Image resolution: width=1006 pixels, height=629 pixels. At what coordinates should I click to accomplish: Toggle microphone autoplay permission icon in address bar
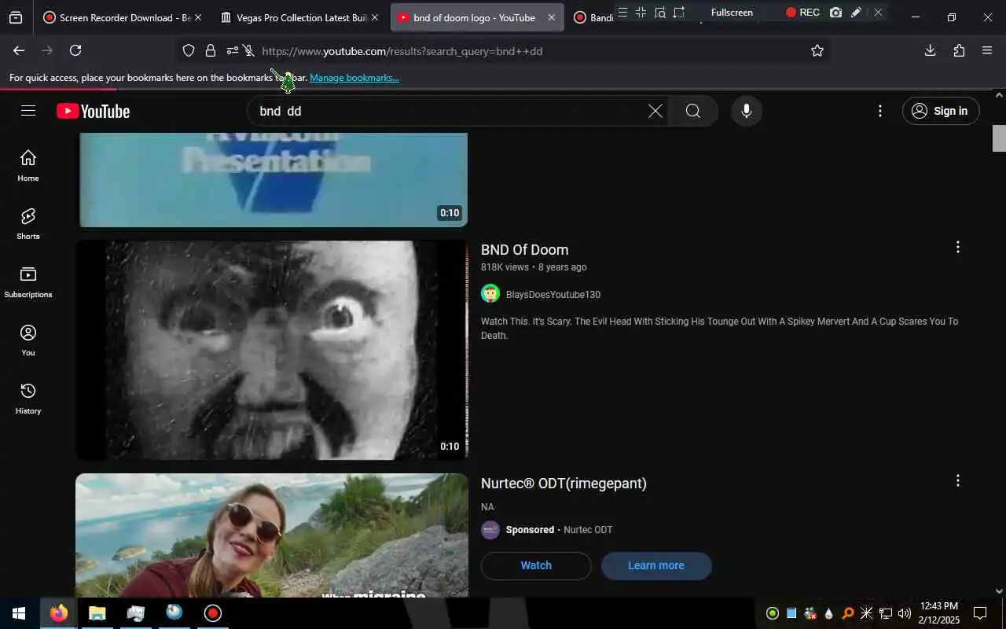point(248,50)
